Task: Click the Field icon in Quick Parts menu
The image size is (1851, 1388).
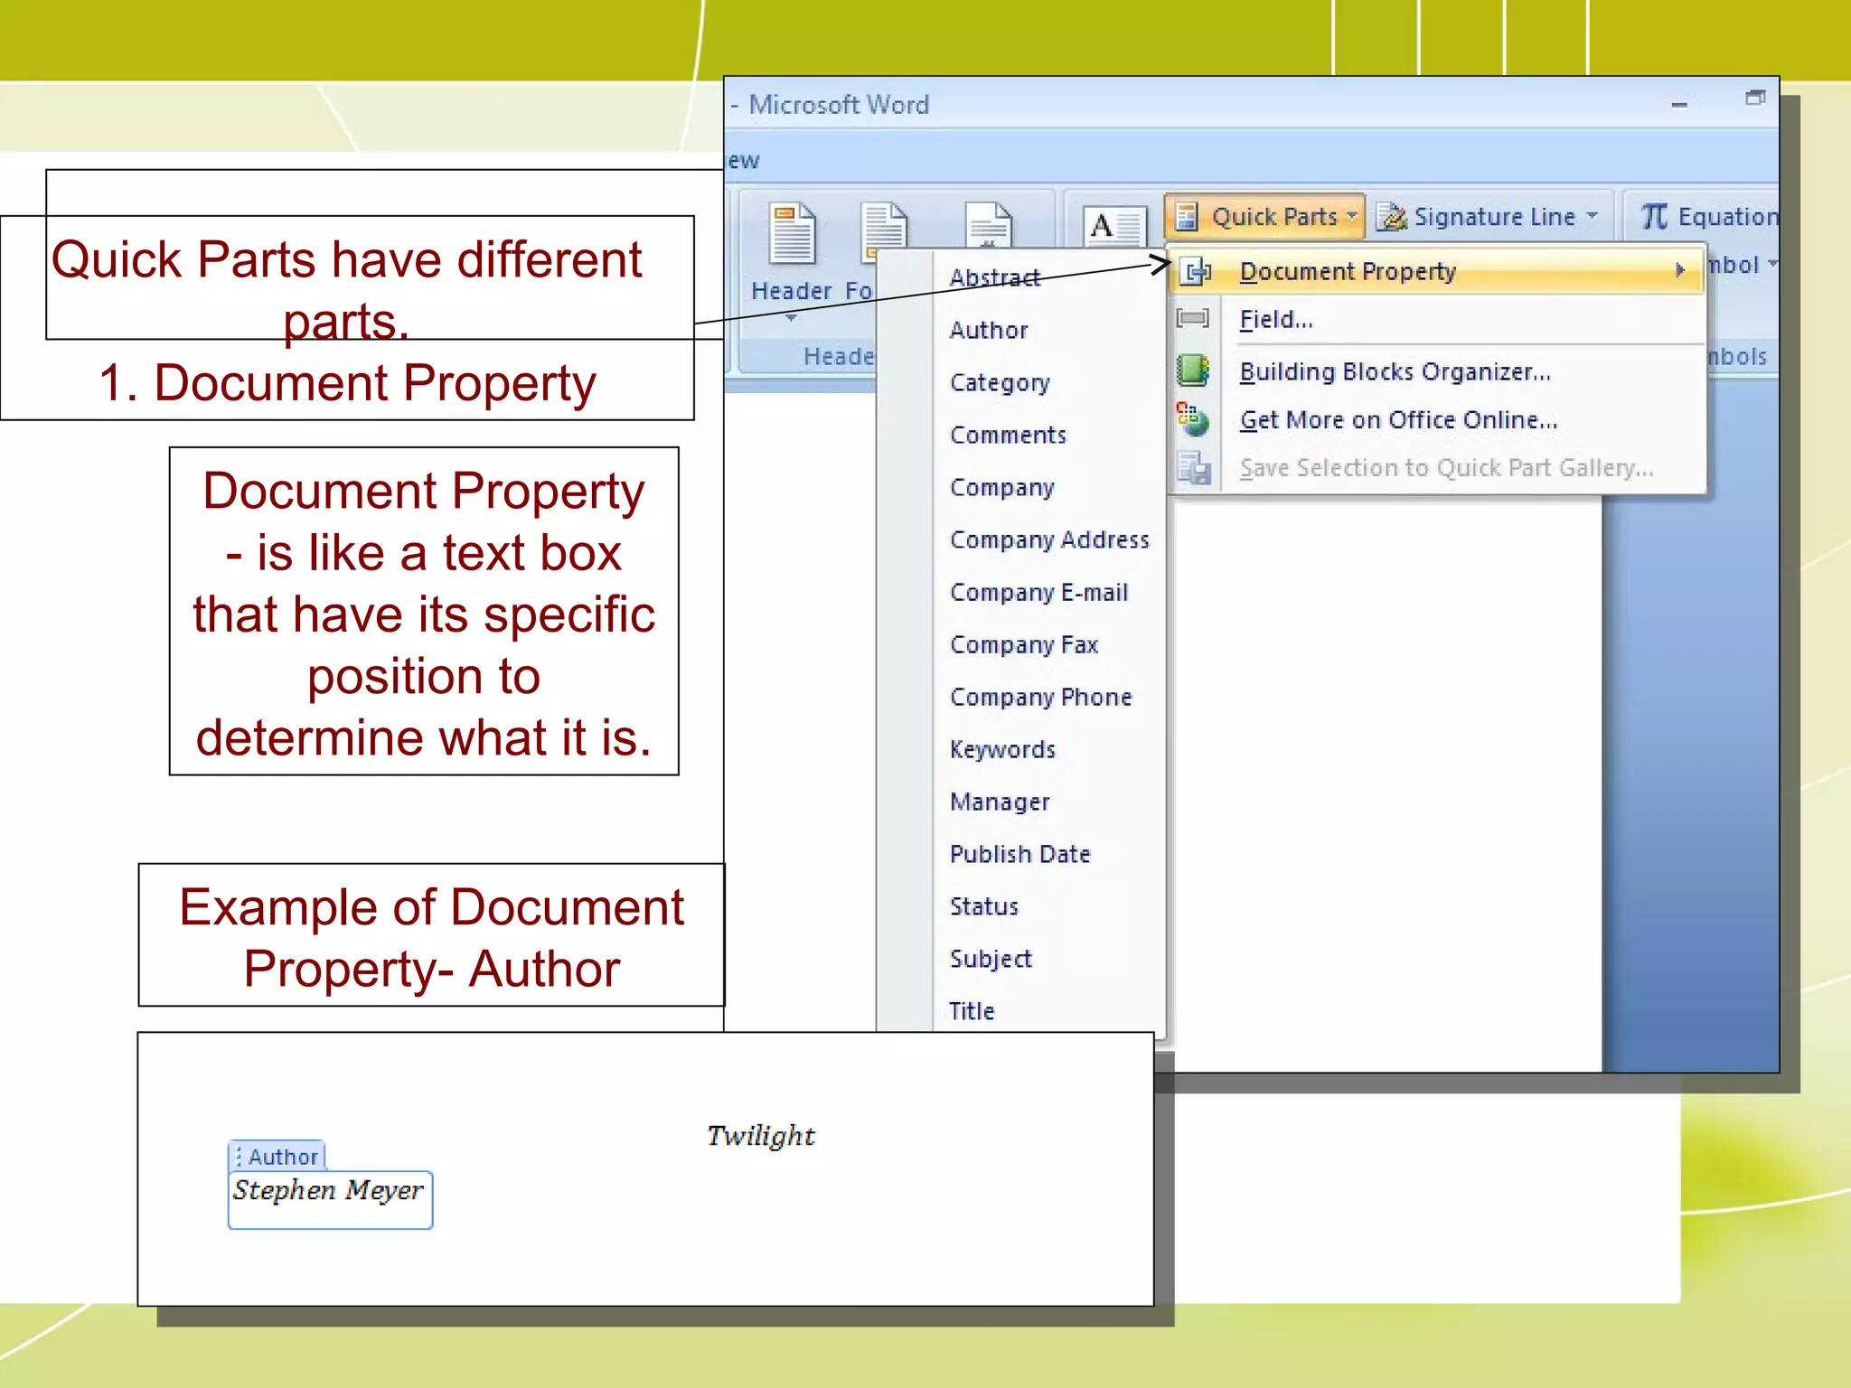Action: click(x=1193, y=319)
